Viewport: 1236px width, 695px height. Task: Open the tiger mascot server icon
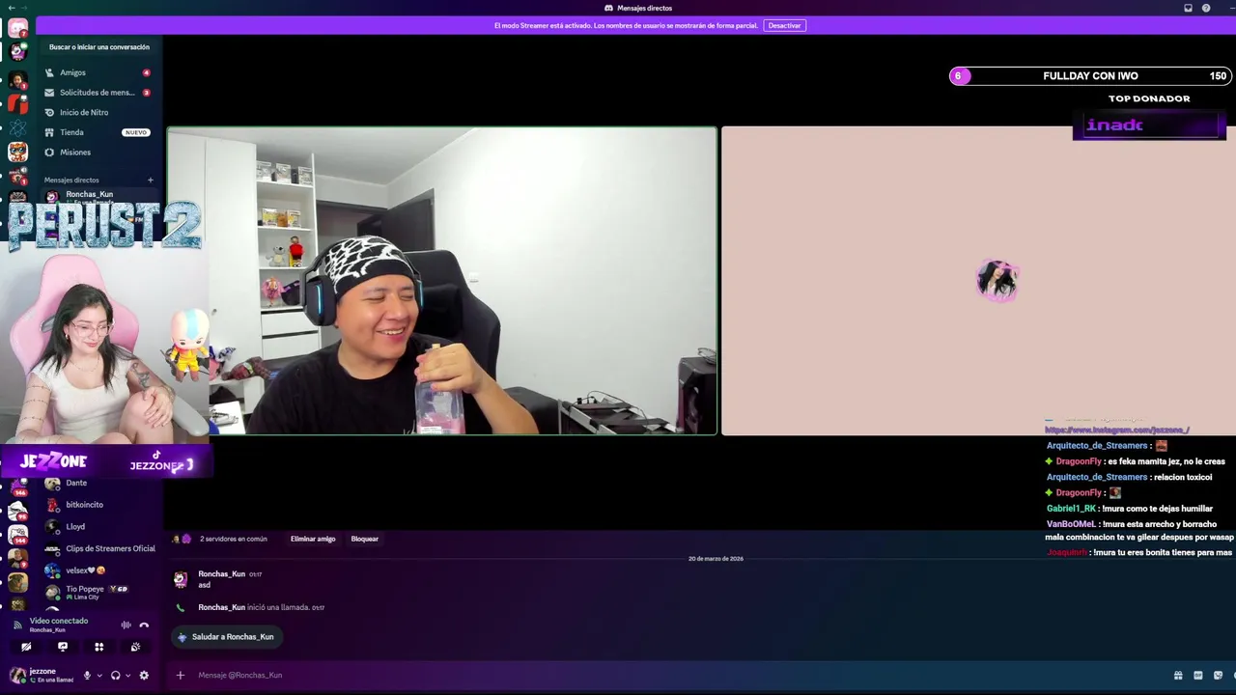point(17,153)
